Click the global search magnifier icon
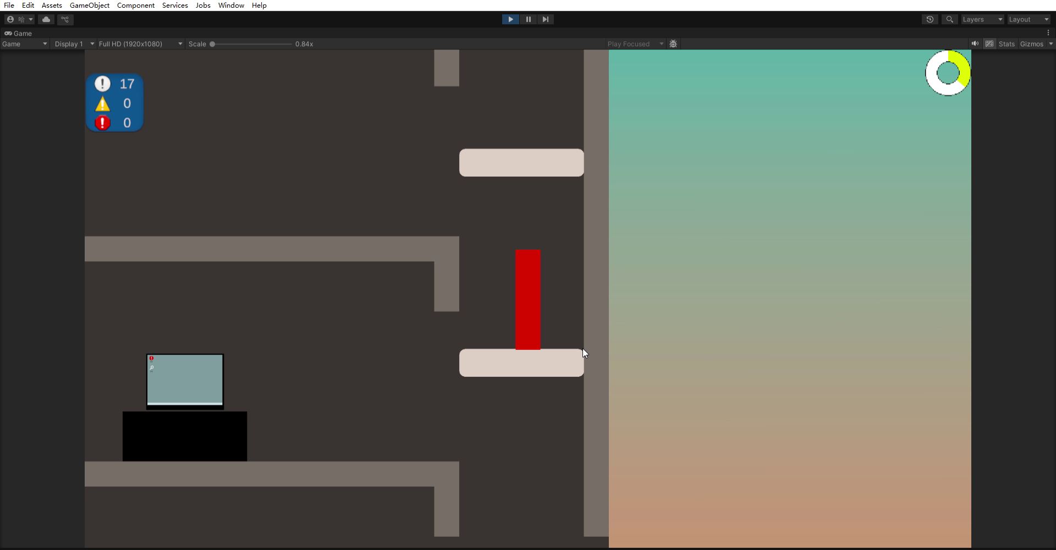The height and width of the screenshot is (550, 1056). coord(949,19)
